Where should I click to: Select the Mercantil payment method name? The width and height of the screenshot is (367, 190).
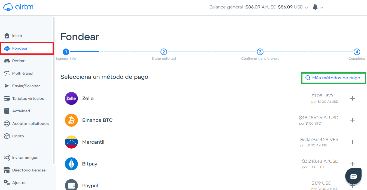click(93, 142)
